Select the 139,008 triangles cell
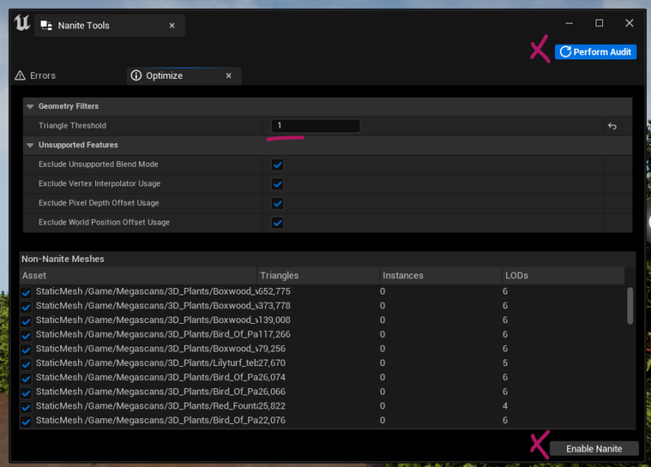 pos(274,320)
